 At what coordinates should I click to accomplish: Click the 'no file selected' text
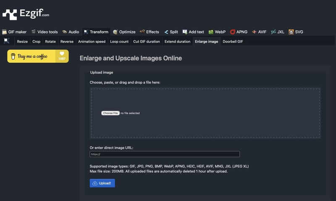coord(130,113)
